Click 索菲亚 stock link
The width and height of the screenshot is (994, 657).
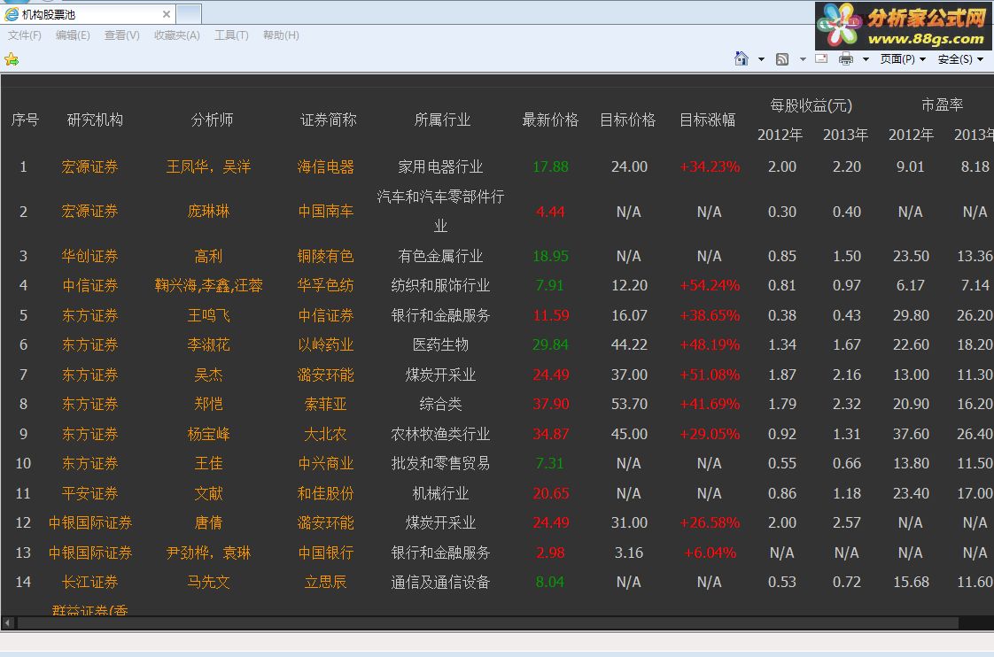(326, 404)
